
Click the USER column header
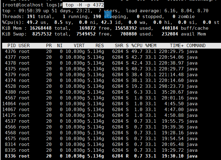point(24,46)
